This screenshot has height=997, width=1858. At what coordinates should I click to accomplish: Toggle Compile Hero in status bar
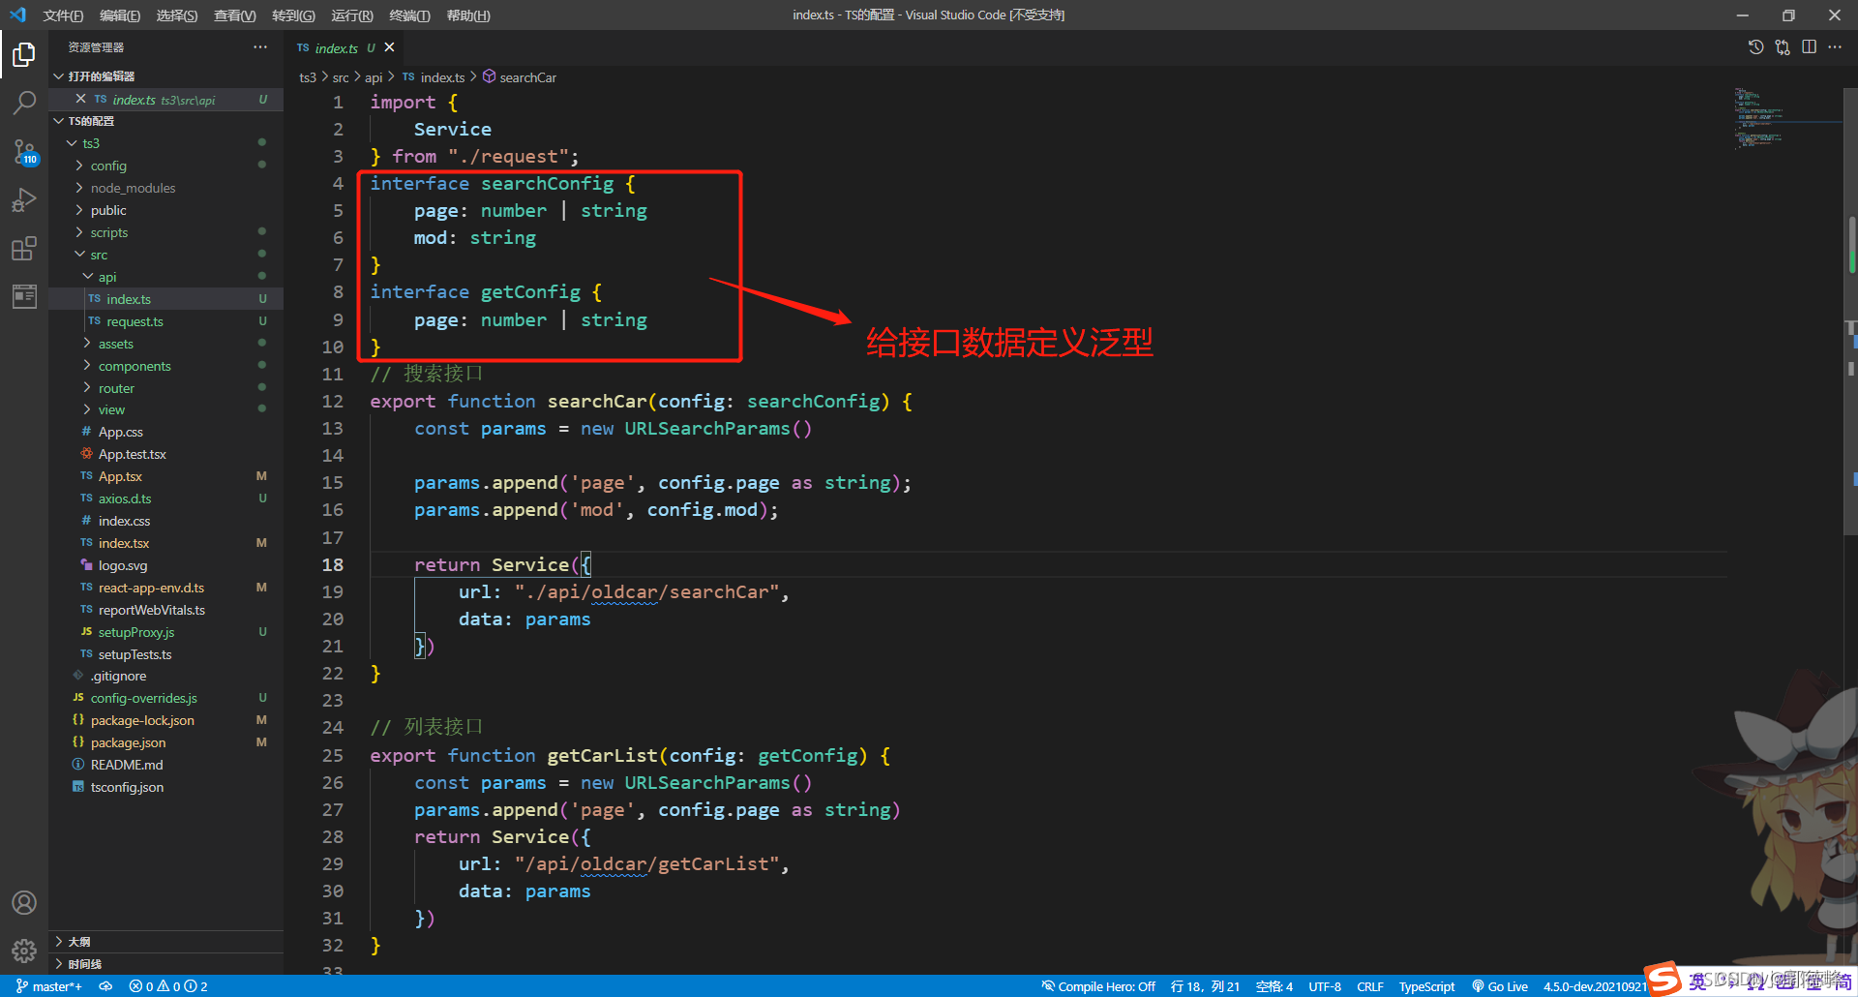1098,986
